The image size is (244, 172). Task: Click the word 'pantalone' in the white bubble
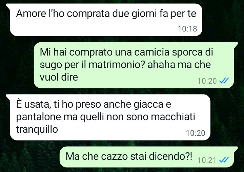pos(38,117)
